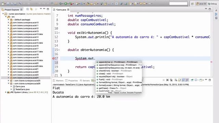Expand JRE System Library node
Image resolution: width=219 pixels, height=123 pixels.
pos(6,92)
